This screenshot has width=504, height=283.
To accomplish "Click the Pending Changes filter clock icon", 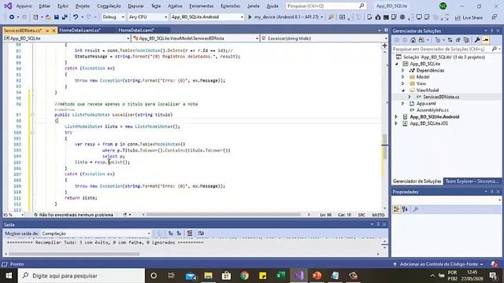I will pos(438,40).
